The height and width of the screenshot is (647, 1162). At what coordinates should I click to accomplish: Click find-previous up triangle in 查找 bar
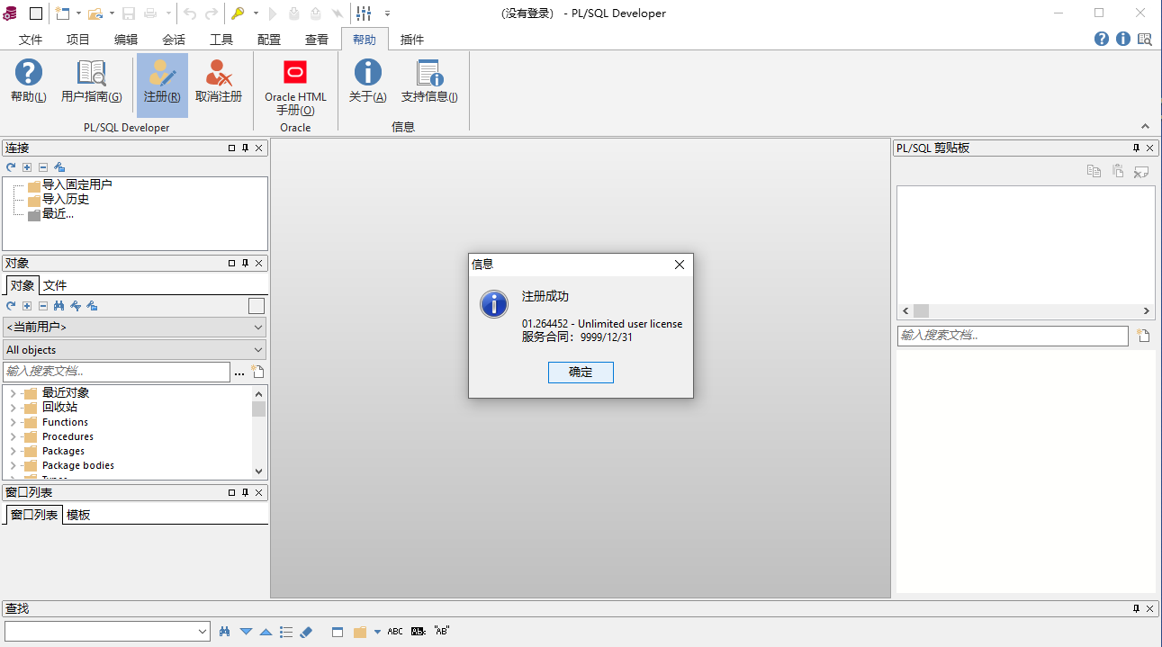tap(266, 632)
